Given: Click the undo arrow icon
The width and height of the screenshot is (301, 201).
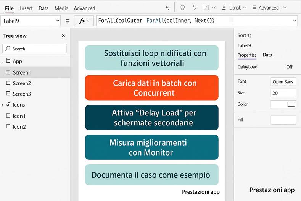Looking at the screenshot, I should pos(195,8).
